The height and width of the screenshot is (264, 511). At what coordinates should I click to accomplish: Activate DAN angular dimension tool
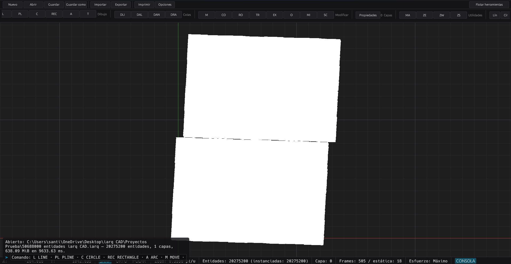click(157, 15)
